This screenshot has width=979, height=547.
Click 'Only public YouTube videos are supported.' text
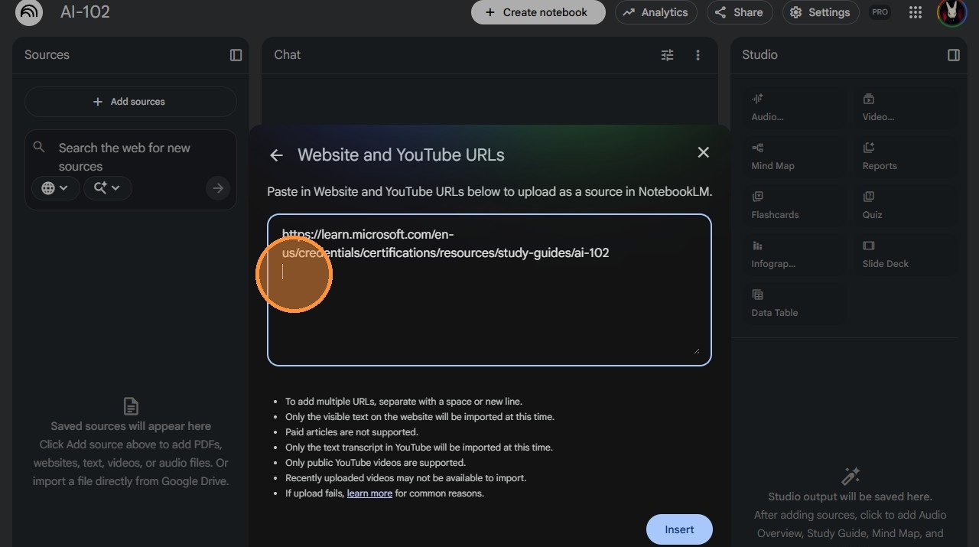point(376,463)
